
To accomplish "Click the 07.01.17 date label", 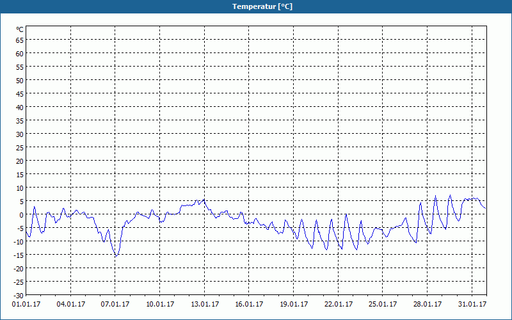I will tap(115, 305).
